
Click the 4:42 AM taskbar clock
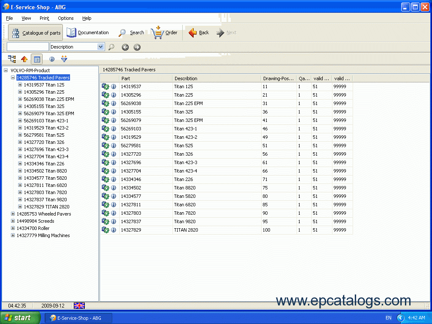[x=416, y=318]
